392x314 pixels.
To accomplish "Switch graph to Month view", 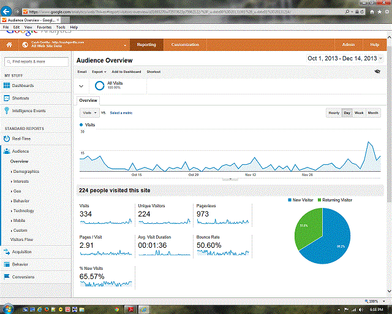I will (373, 113).
